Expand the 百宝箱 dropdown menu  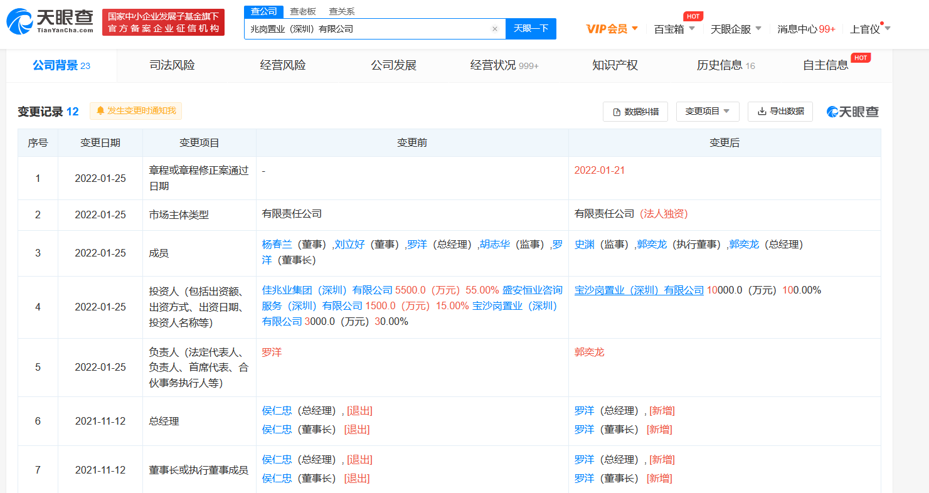pyautogui.click(x=674, y=29)
